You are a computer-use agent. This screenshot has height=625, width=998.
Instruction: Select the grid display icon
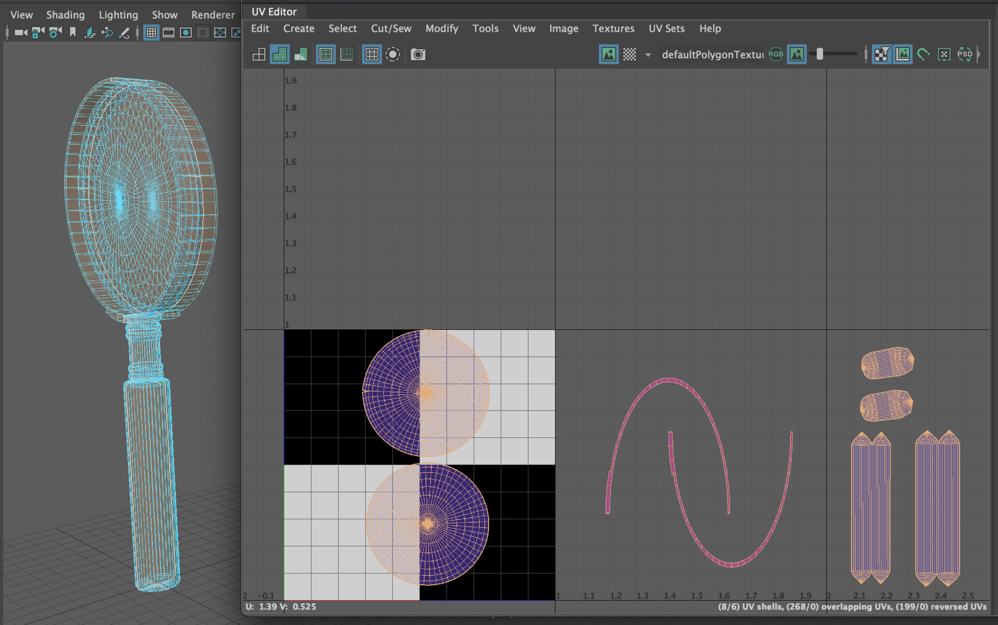click(x=372, y=54)
